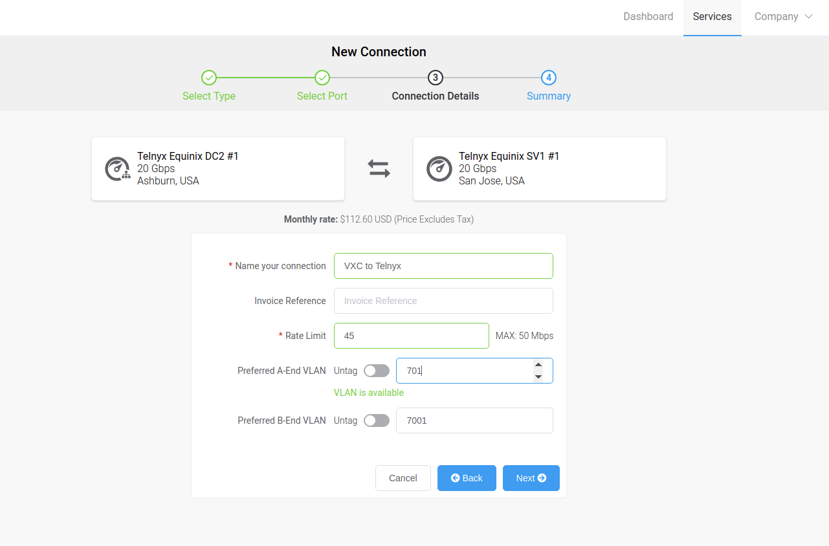Click the Select Port step label
The image size is (829, 546).
pos(322,96)
